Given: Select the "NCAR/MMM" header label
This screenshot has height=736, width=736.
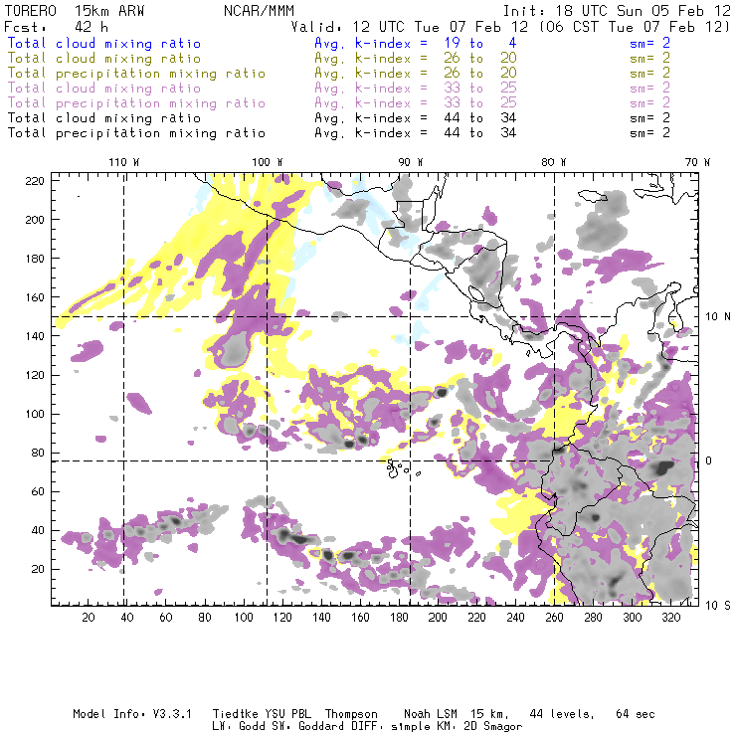Looking at the screenshot, I should click(x=260, y=11).
